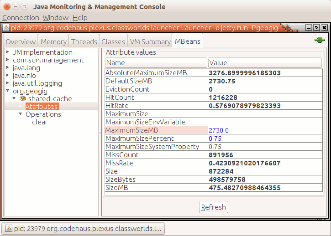
Task: Click the empty MaximumSize value cell
Action: [x=265, y=114]
